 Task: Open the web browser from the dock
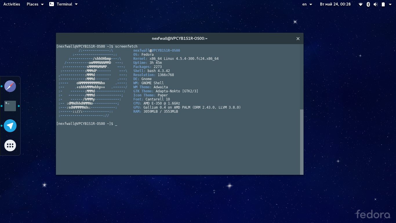tap(10, 86)
